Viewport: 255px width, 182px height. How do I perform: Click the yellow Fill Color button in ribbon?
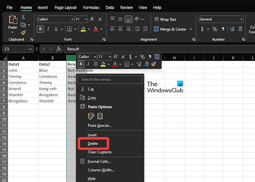(x=83, y=29)
